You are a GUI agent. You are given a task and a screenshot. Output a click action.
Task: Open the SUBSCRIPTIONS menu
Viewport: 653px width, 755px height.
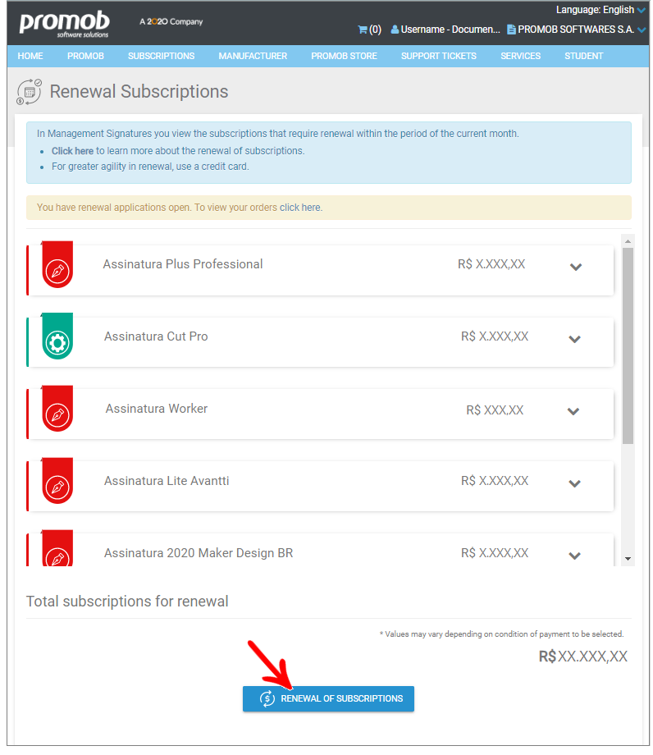click(162, 56)
